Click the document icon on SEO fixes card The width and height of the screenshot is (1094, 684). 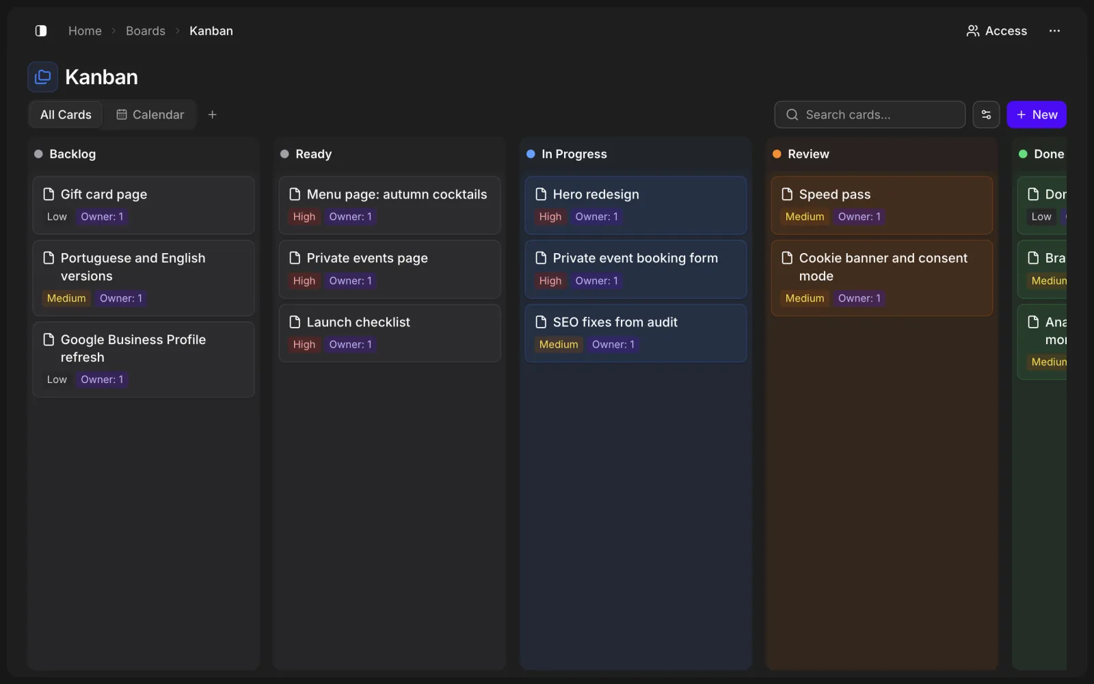point(541,322)
